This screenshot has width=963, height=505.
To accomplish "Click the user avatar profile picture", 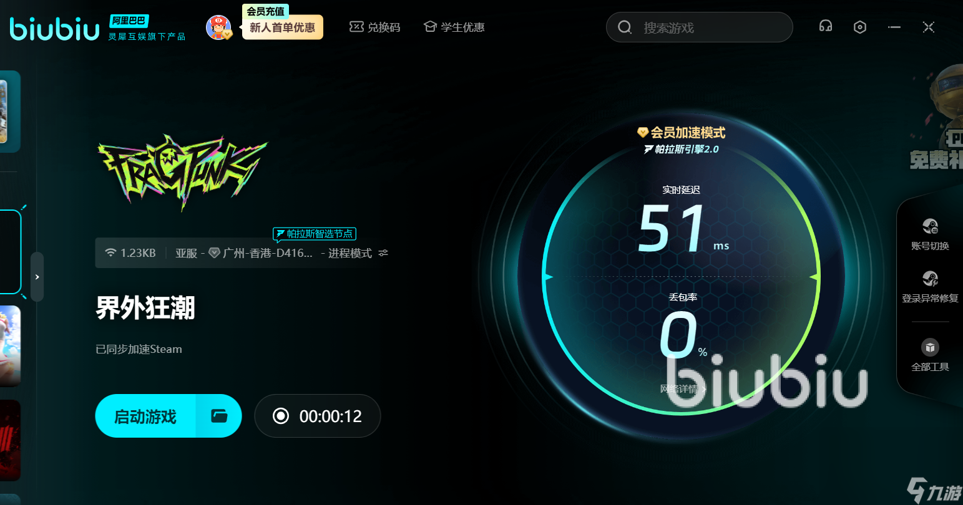I will point(218,27).
